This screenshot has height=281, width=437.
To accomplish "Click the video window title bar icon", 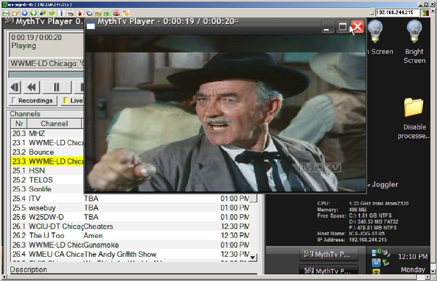I will [91, 26].
